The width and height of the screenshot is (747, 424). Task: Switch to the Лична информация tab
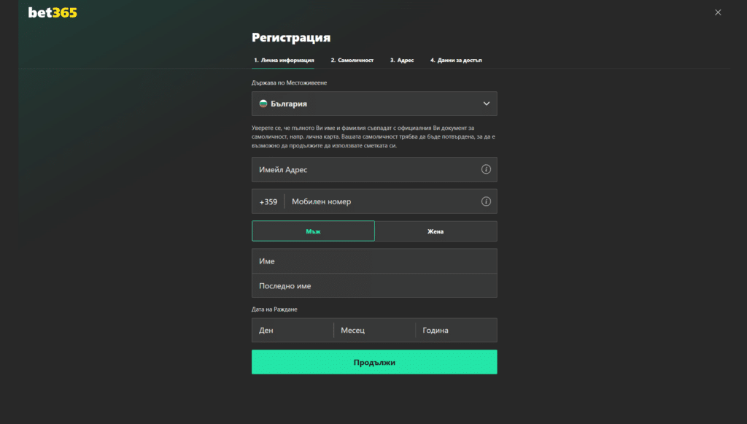(x=283, y=60)
